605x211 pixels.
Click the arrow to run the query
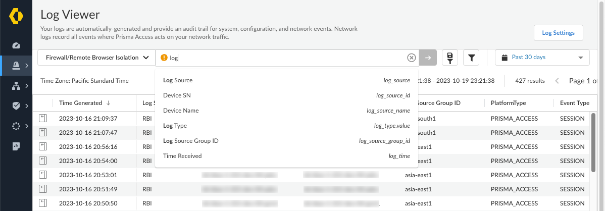coord(428,58)
